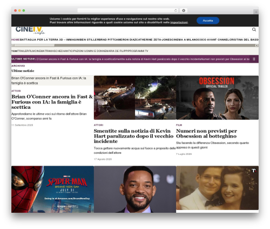Screen dimensions: 270x229
Task: Click the menu scrollbar left arrow
Action: coord(13,45)
